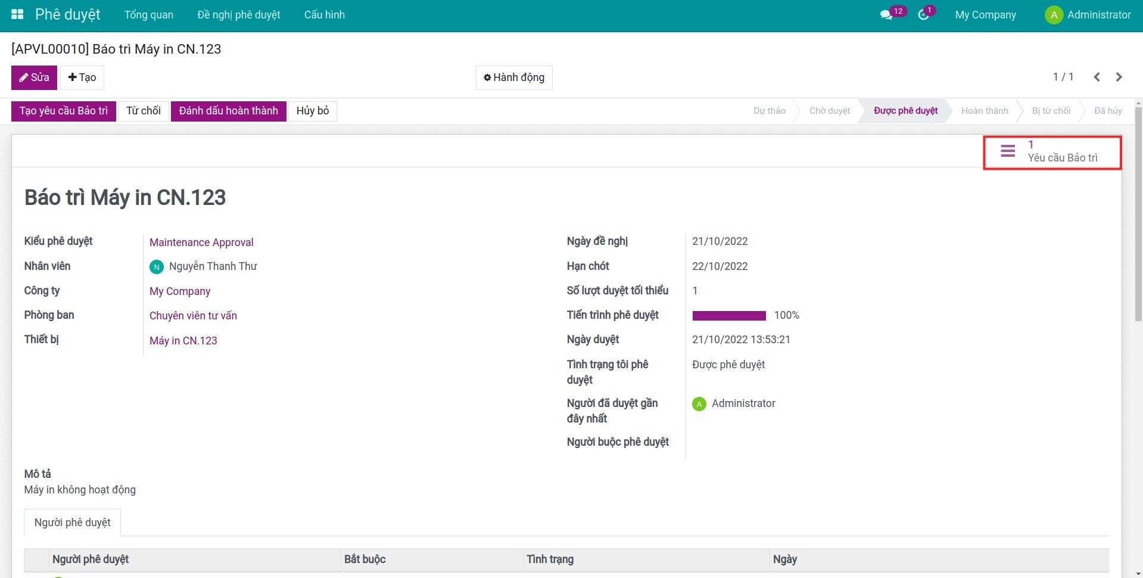
Task: Click the Administrator avatar in top bar
Action: tap(1054, 15)
